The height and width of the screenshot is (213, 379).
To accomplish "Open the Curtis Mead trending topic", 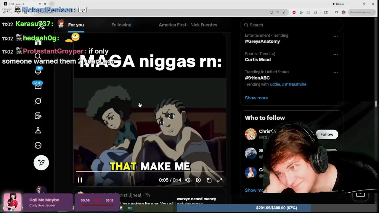I will coord(258,59).
